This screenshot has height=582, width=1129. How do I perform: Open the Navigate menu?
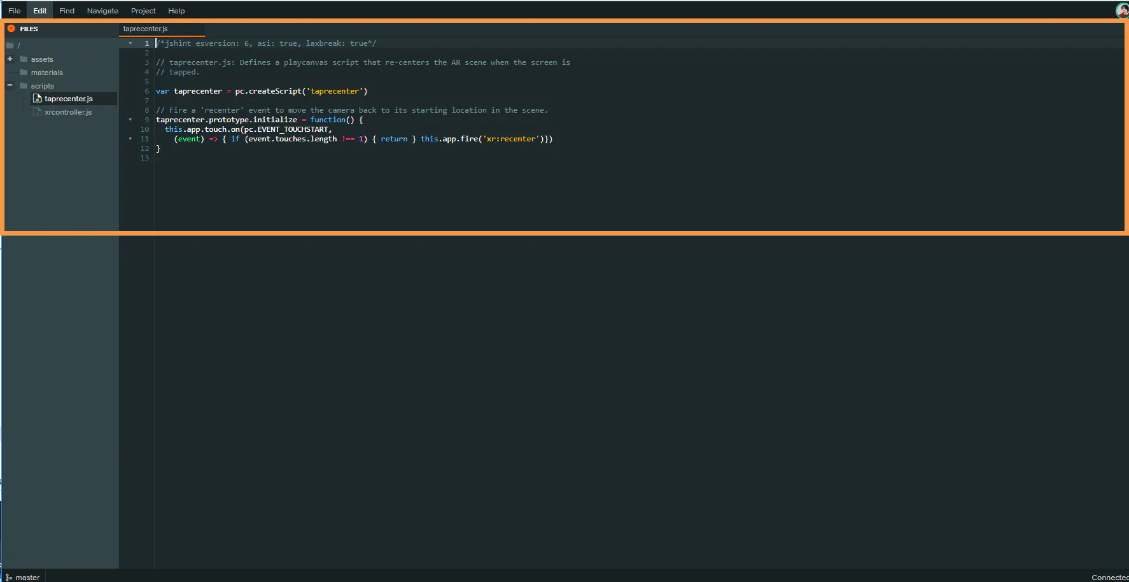coord(102,11)
